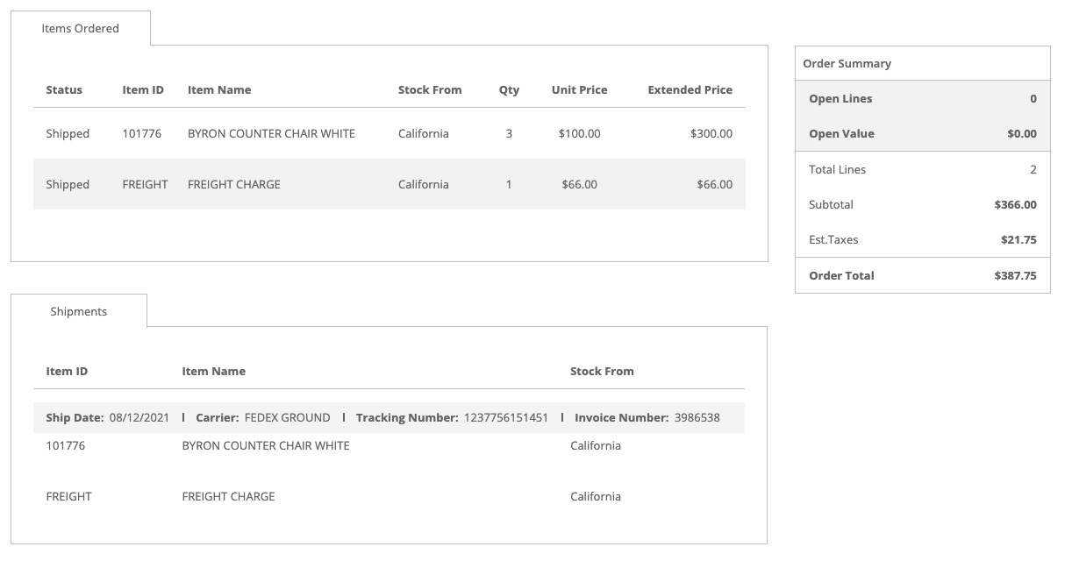Click the Extended Price column header
Viewport: 1072px width, 561px height.
point(690,90)
